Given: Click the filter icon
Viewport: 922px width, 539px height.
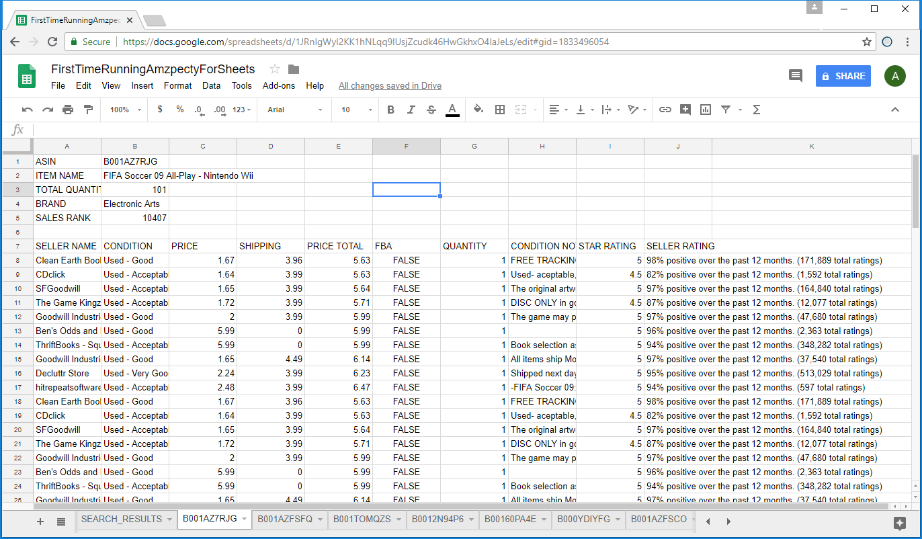Looking at the screenshot, I should 726,110.
